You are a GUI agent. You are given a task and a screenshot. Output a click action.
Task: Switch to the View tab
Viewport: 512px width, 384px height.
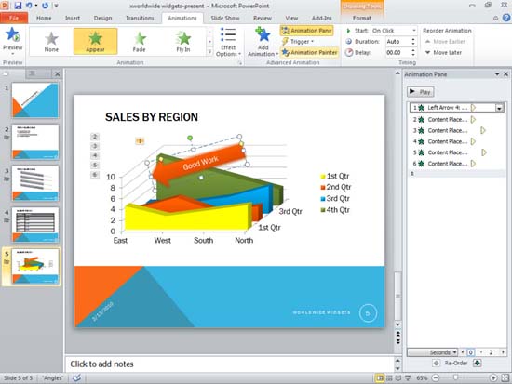291,18
